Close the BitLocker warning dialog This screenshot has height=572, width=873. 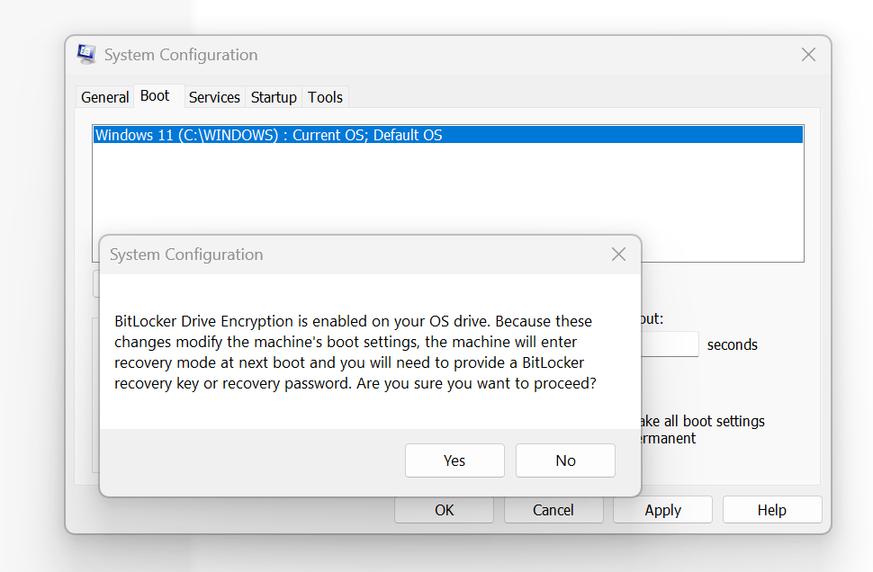(x=618, y=255)
